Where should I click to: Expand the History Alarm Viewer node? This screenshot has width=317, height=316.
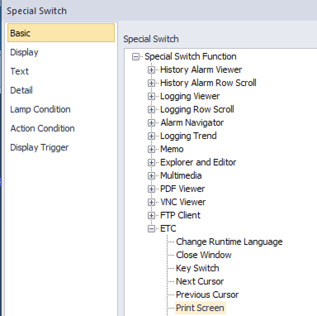coord(151,70)
